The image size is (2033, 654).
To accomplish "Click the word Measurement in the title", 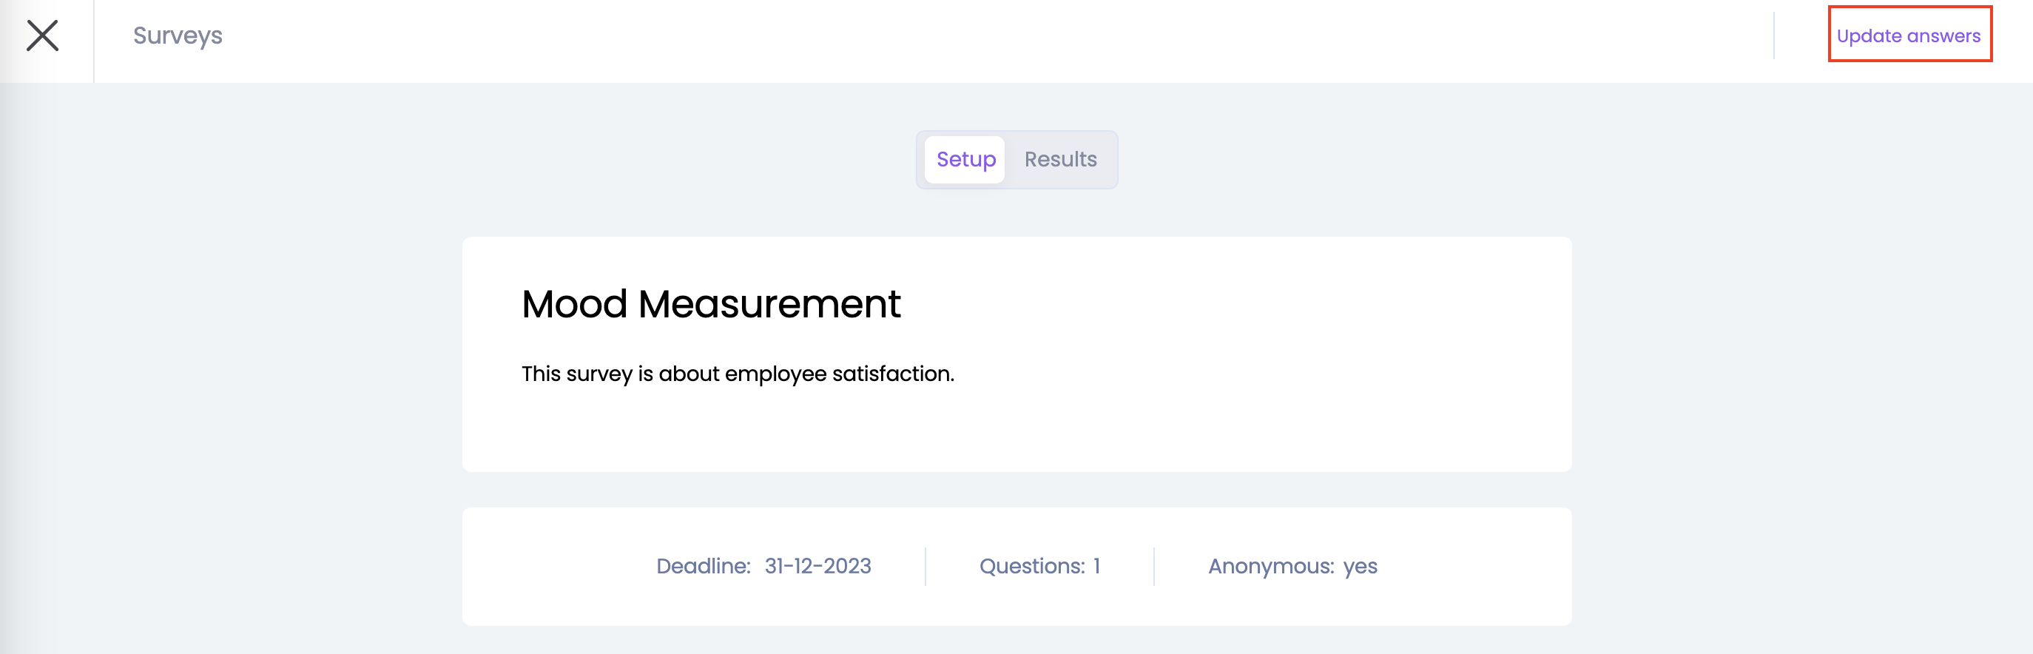I will pos(769,305).
